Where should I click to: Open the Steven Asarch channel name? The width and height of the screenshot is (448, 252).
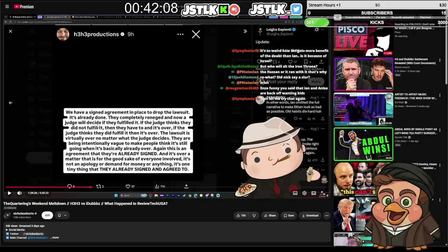tap(402, 67)
